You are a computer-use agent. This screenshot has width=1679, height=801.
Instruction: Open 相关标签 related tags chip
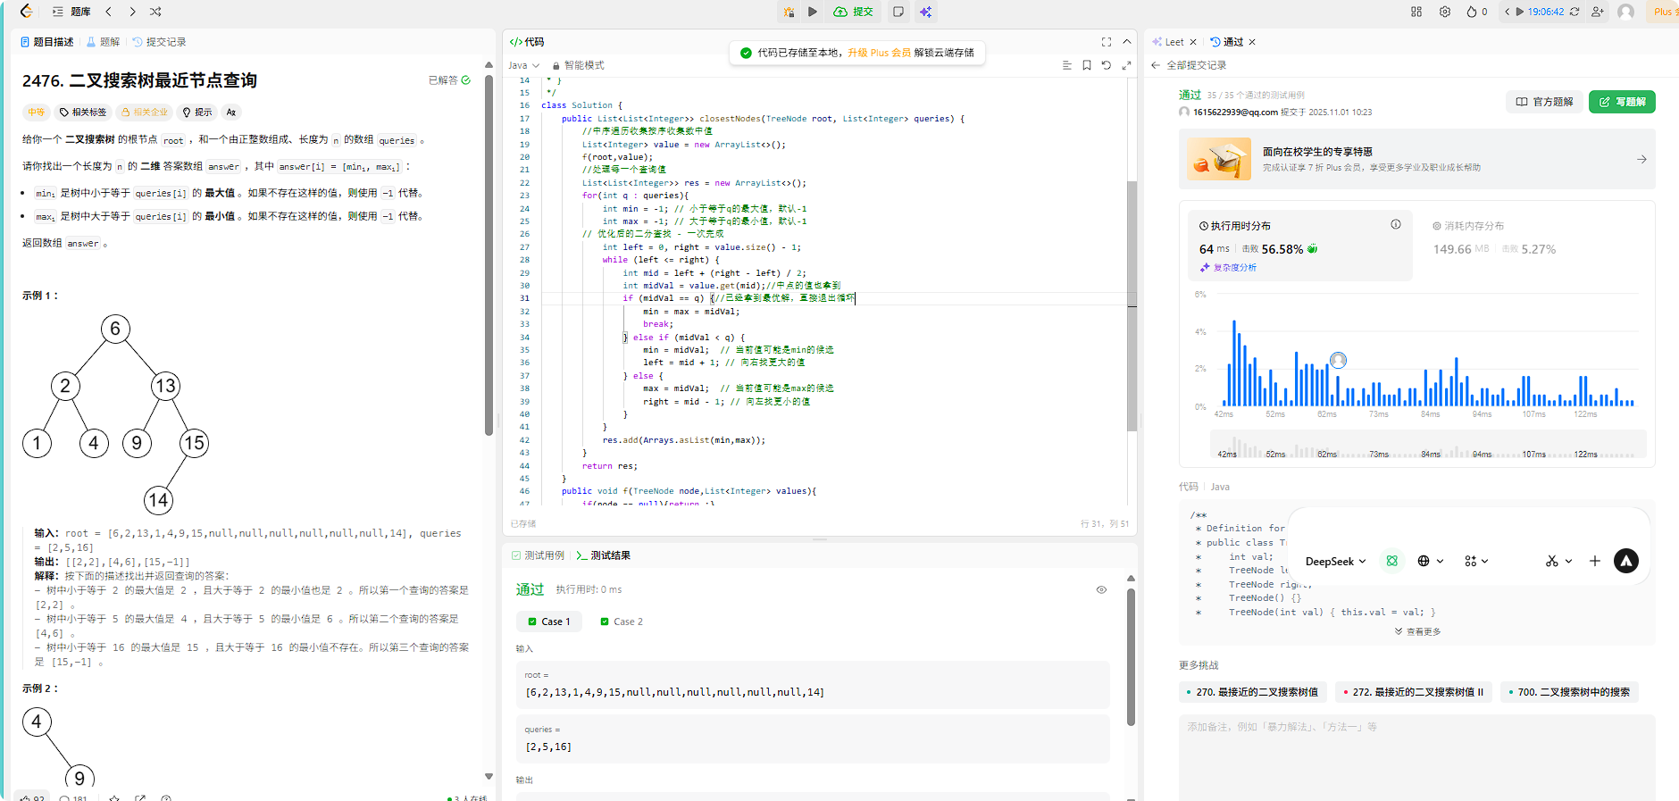click(82, 112)
